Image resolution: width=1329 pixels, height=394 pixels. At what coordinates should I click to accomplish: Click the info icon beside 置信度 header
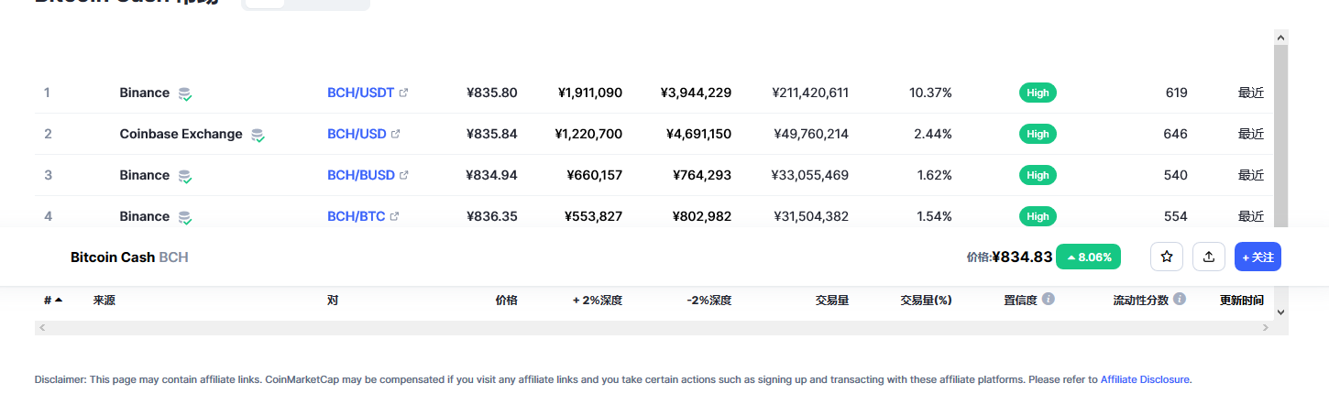[1049, 299]
